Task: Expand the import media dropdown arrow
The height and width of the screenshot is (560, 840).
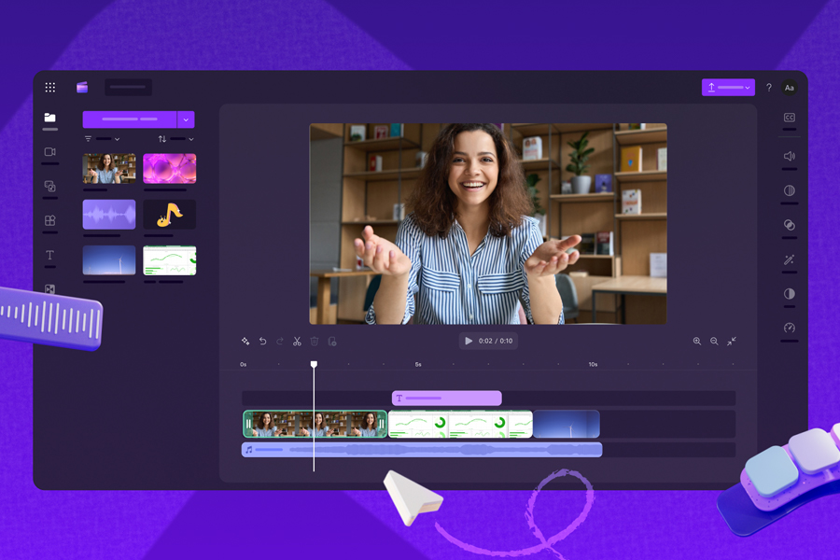Action: point(186,119)
